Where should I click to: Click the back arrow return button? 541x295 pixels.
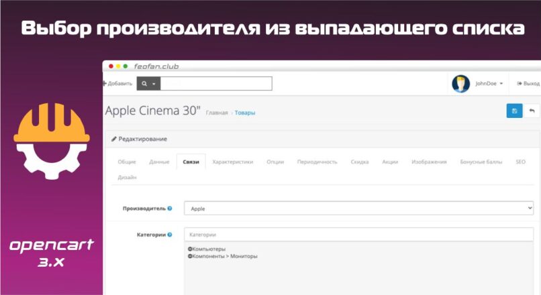click(x=532, y=111)
